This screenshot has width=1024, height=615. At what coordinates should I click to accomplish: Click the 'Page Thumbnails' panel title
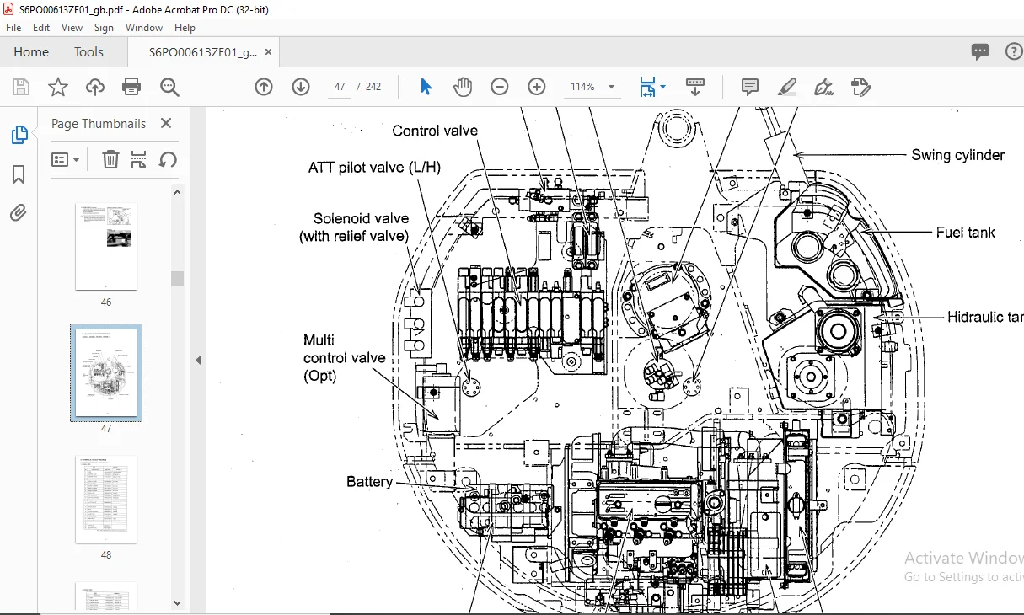(99, 123)
